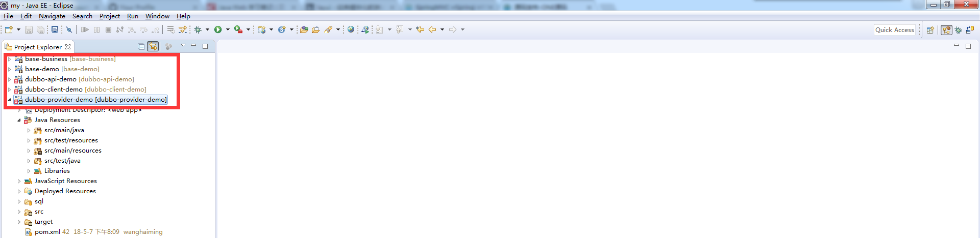The height and width of the screenshot is (238, 980).
Task: Toggle Use Step Filters icon
Action: point(183,29)
